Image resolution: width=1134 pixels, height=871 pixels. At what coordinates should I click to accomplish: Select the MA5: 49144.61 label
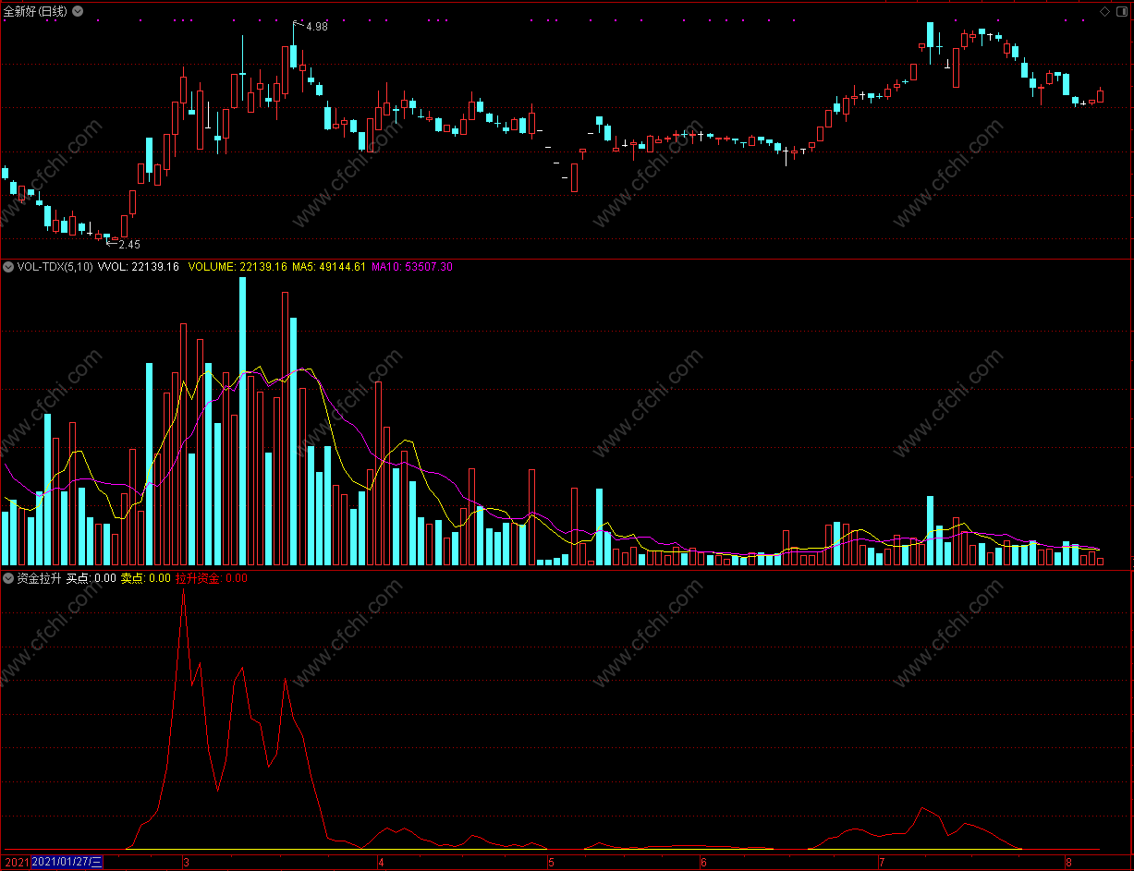(329, 267)
